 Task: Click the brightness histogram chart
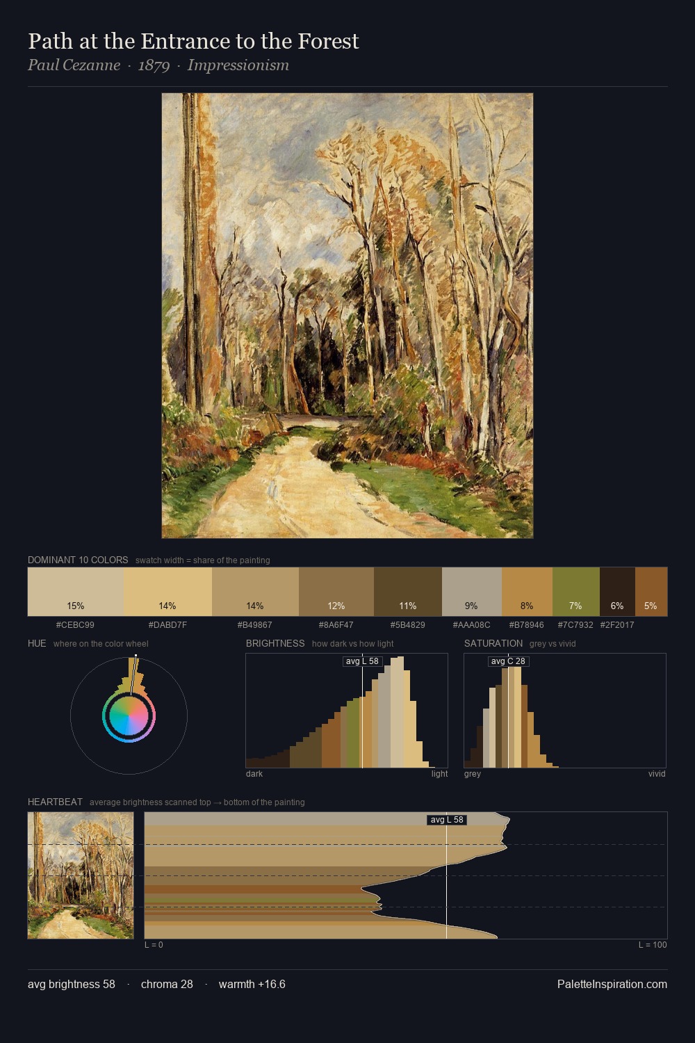347,711
